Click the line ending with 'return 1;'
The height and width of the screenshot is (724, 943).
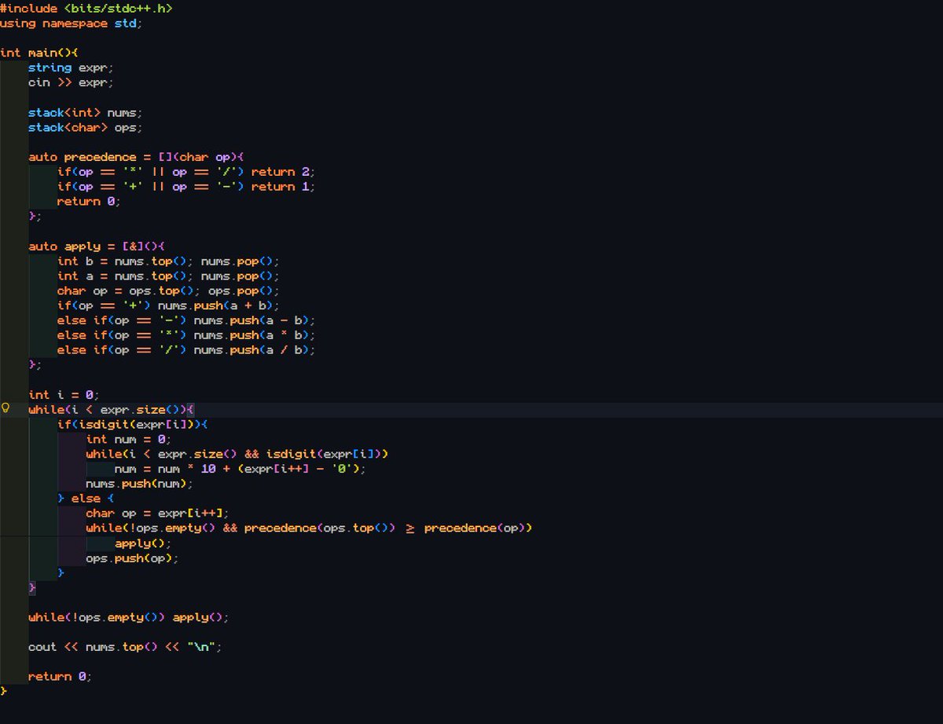(187, 187)
